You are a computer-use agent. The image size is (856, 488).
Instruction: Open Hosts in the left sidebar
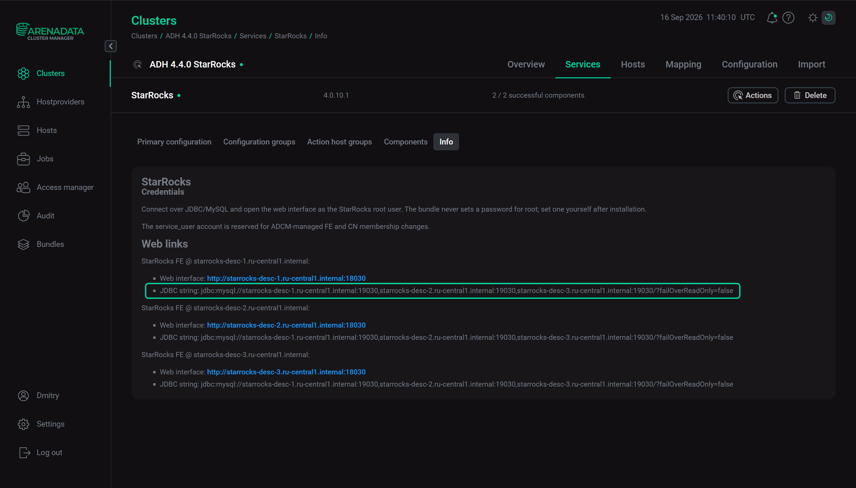(47, 130)
